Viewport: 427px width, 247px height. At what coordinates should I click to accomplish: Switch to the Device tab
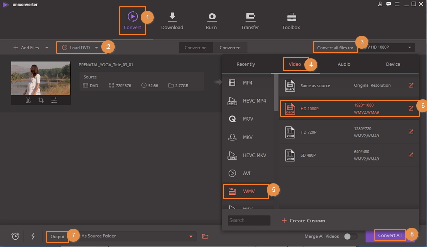(393, 64)
